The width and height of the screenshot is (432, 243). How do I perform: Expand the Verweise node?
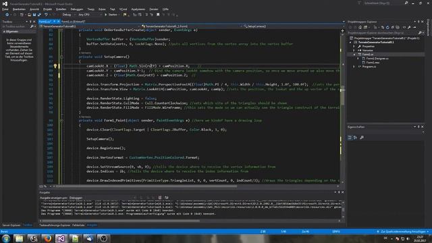point(354,51)
